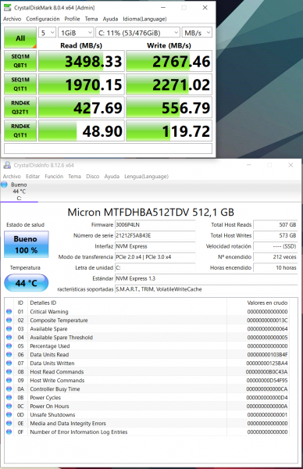The width and height of the screenshot is (303, 469).
Task: Open the test count dropdown showing 5
Action: [x=47, y=33]
